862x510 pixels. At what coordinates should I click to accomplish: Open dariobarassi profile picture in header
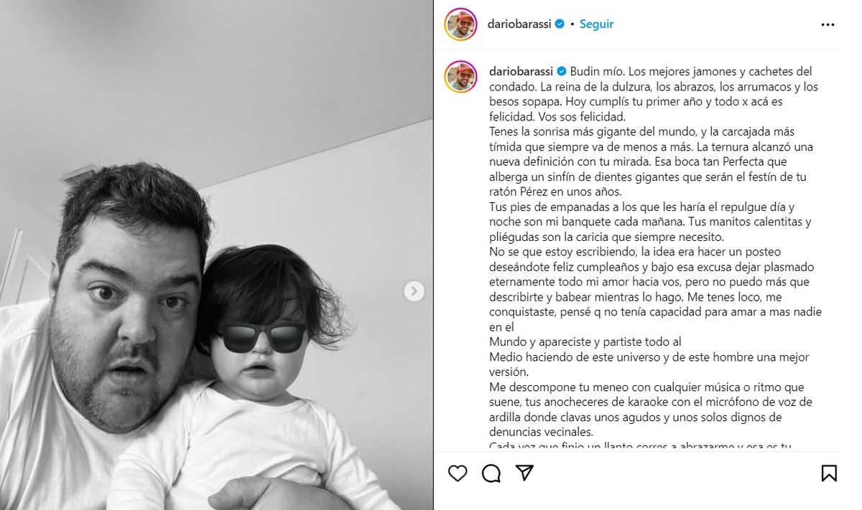(461, 24)
